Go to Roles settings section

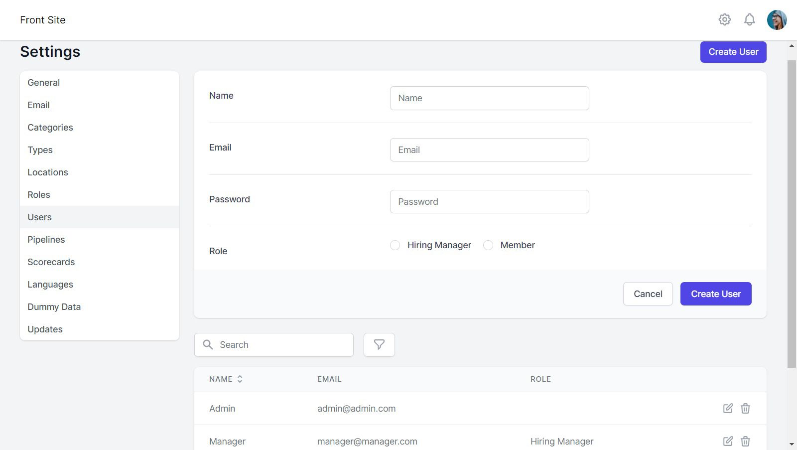pos(39,195)
